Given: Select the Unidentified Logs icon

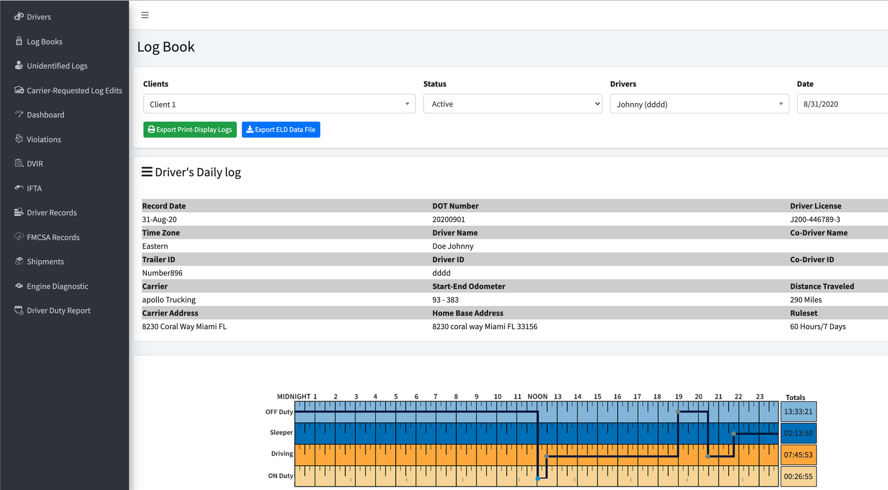Looking at the screenshot, I should [x=19, y=65].
